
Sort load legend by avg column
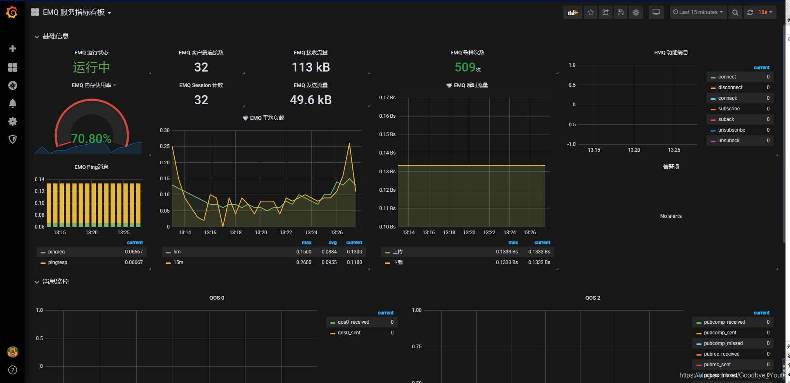[333, 242]
